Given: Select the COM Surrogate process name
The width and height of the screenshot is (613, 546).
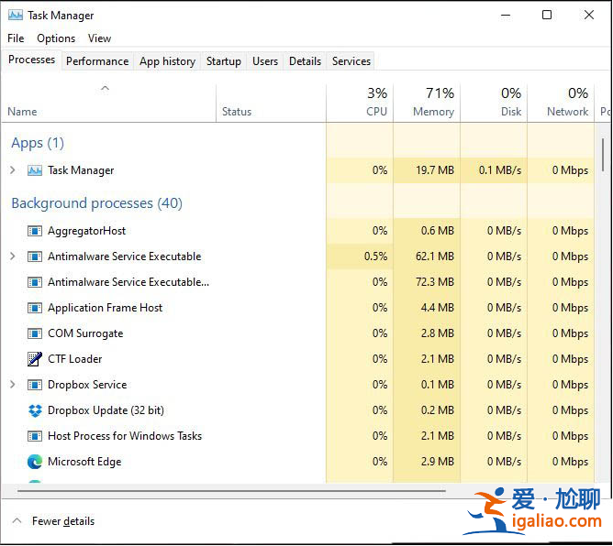Looking at the screenshot, I should [85, 333].
